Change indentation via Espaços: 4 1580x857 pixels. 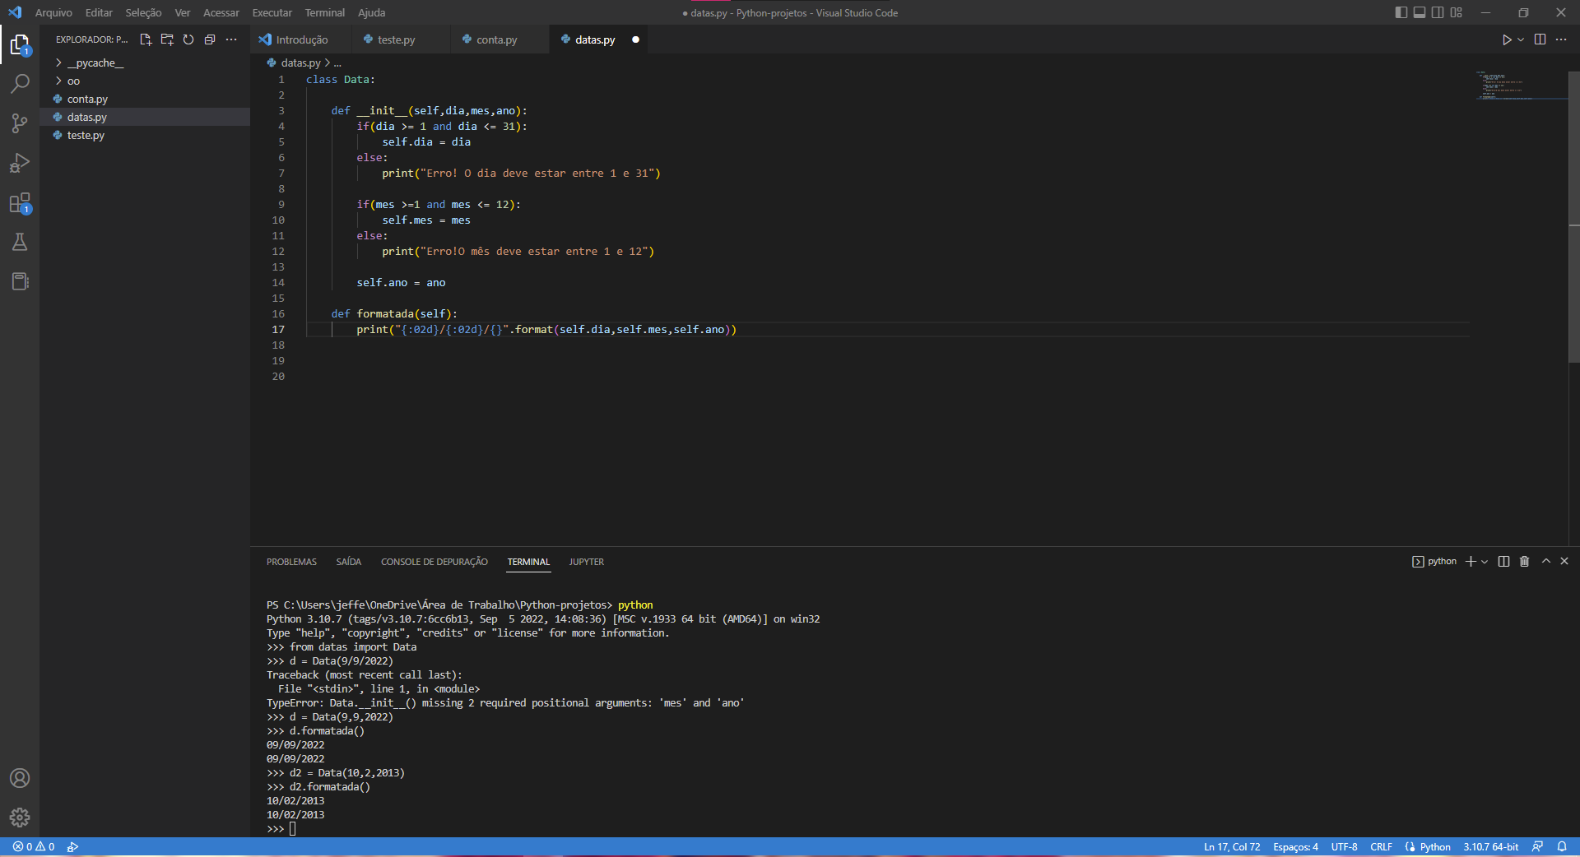(1295, 846)
